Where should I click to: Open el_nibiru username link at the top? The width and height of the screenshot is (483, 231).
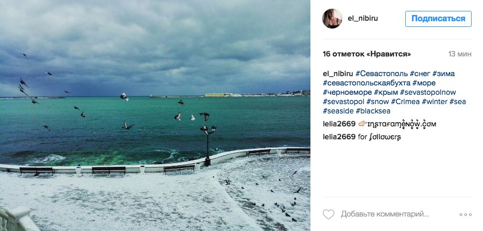363,19
